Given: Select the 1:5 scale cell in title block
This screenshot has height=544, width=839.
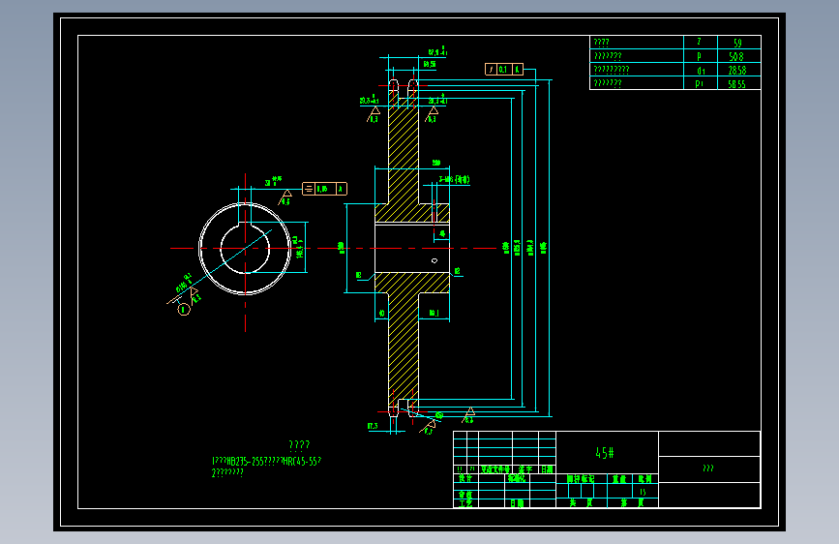Looking at the screenshot, I should (x=644, y=492).
